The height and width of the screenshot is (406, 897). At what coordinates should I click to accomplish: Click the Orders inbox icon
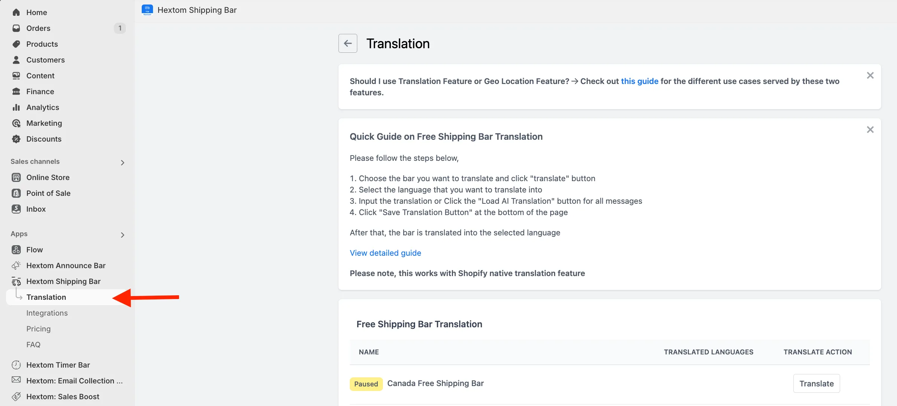click(16, 28)
